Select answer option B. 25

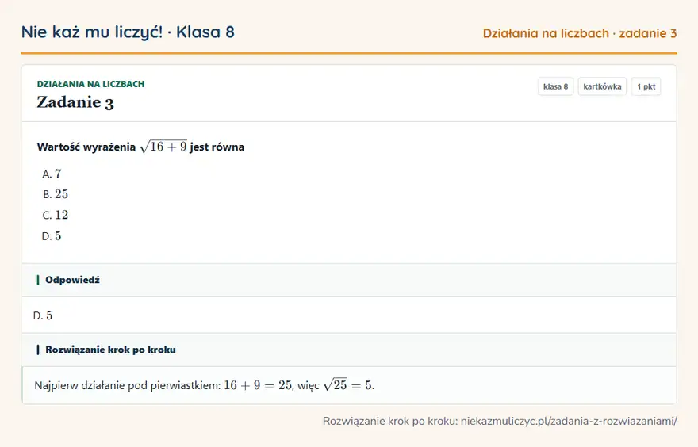(56, 194)
